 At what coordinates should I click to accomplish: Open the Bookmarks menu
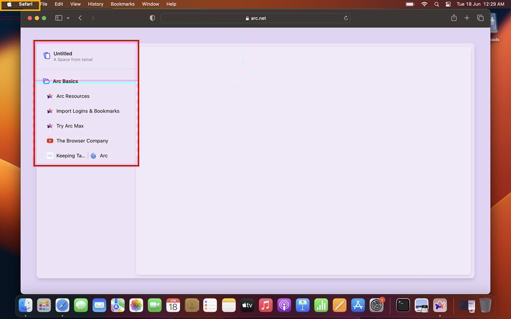(123, 4)
